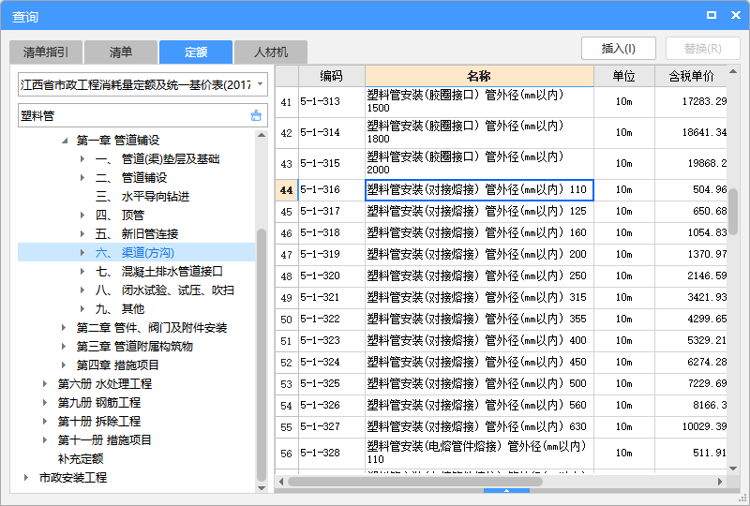Select 塑料管安装(对接熔接) 200 row
This screenshot has width=750, height=506.
pos(479,255)
